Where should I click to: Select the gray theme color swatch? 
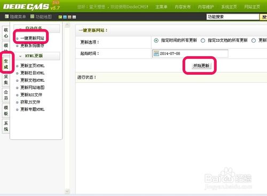point(74,17)
